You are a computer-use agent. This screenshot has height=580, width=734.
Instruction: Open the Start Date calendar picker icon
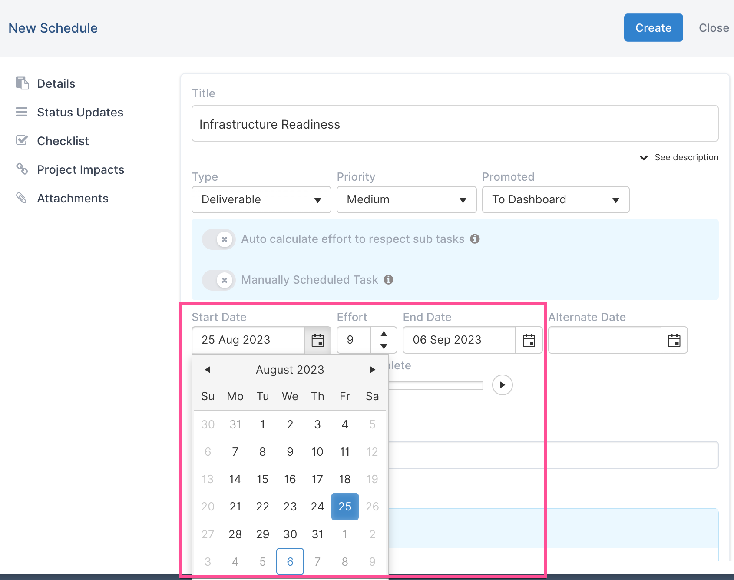[318, 340]
